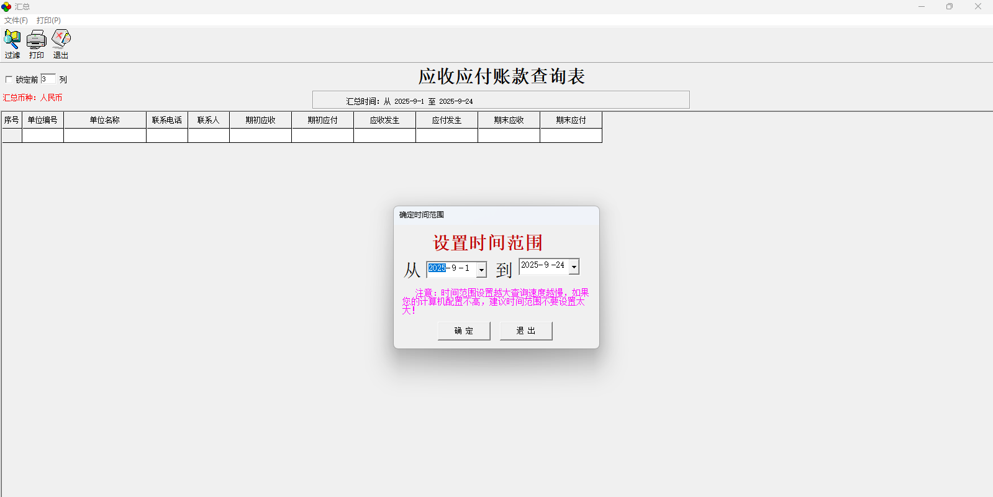Screen dimensions: 993x497
Task: Maximize the 汇总 window
Action: click(949, 7)
